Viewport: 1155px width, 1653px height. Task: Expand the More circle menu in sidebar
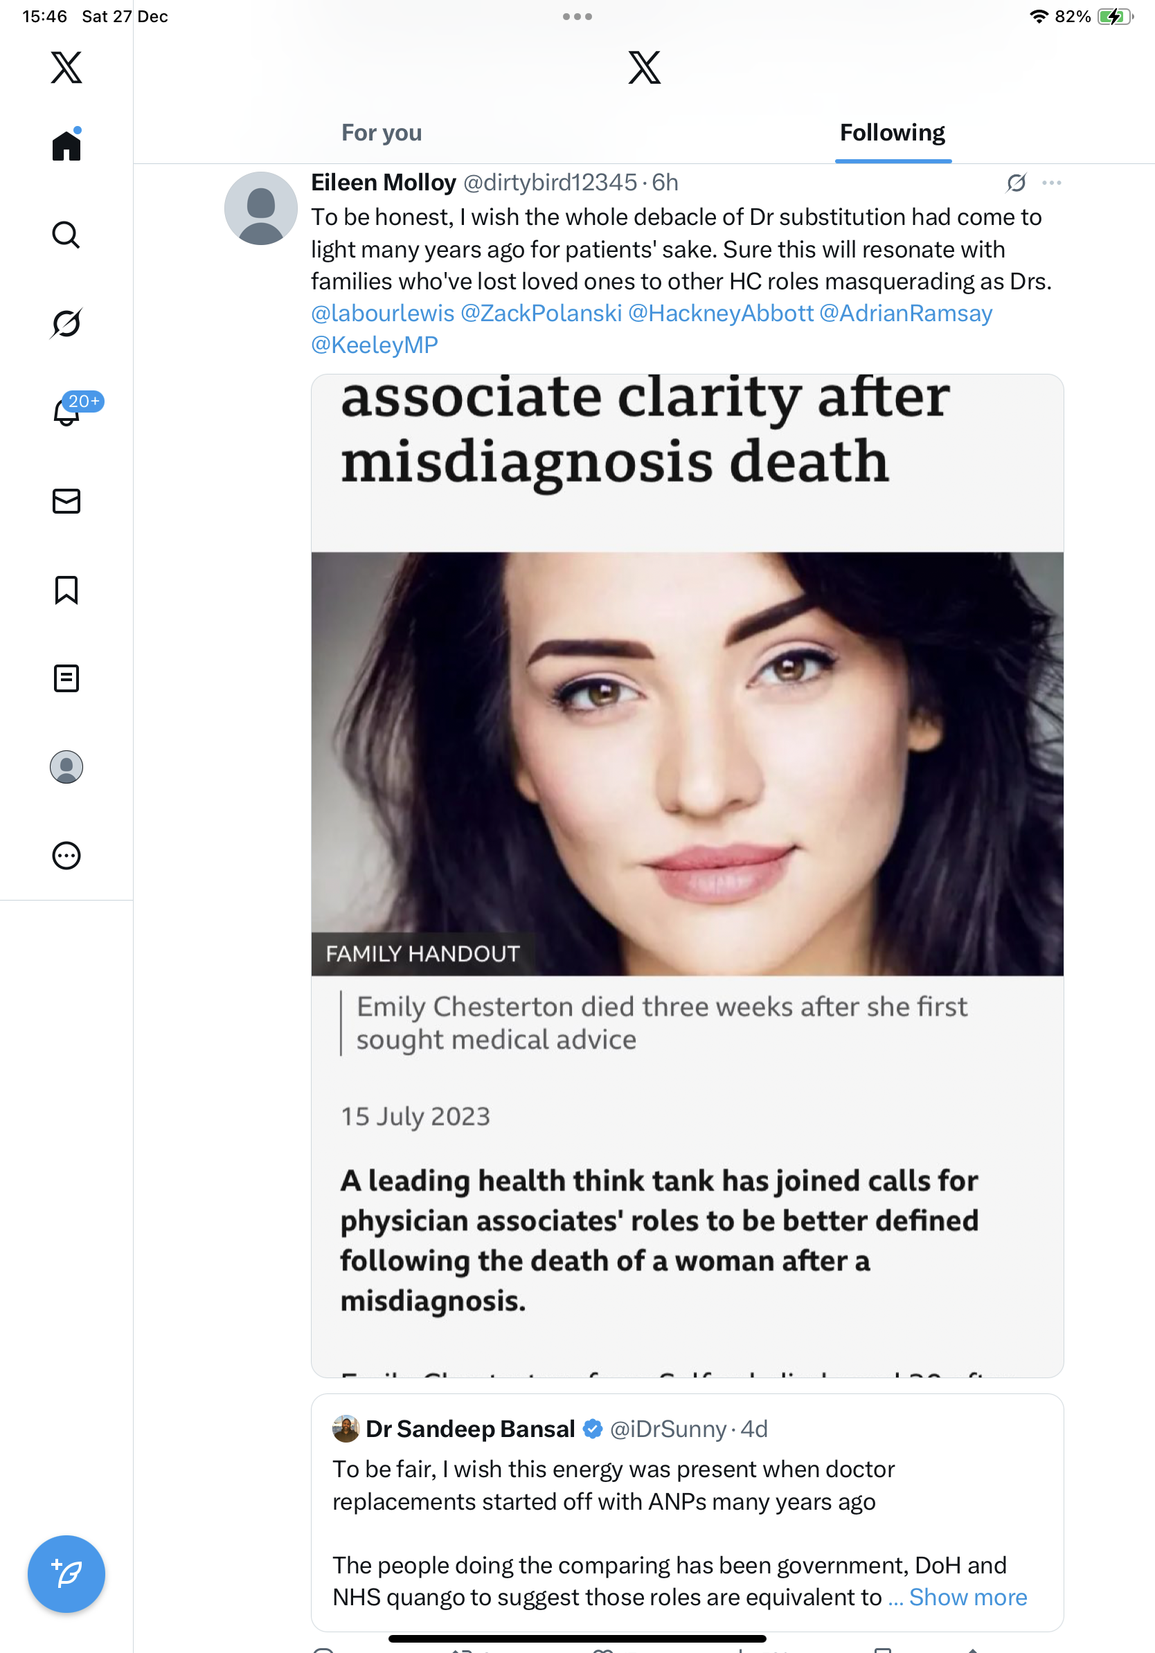[x=66, y=856]
